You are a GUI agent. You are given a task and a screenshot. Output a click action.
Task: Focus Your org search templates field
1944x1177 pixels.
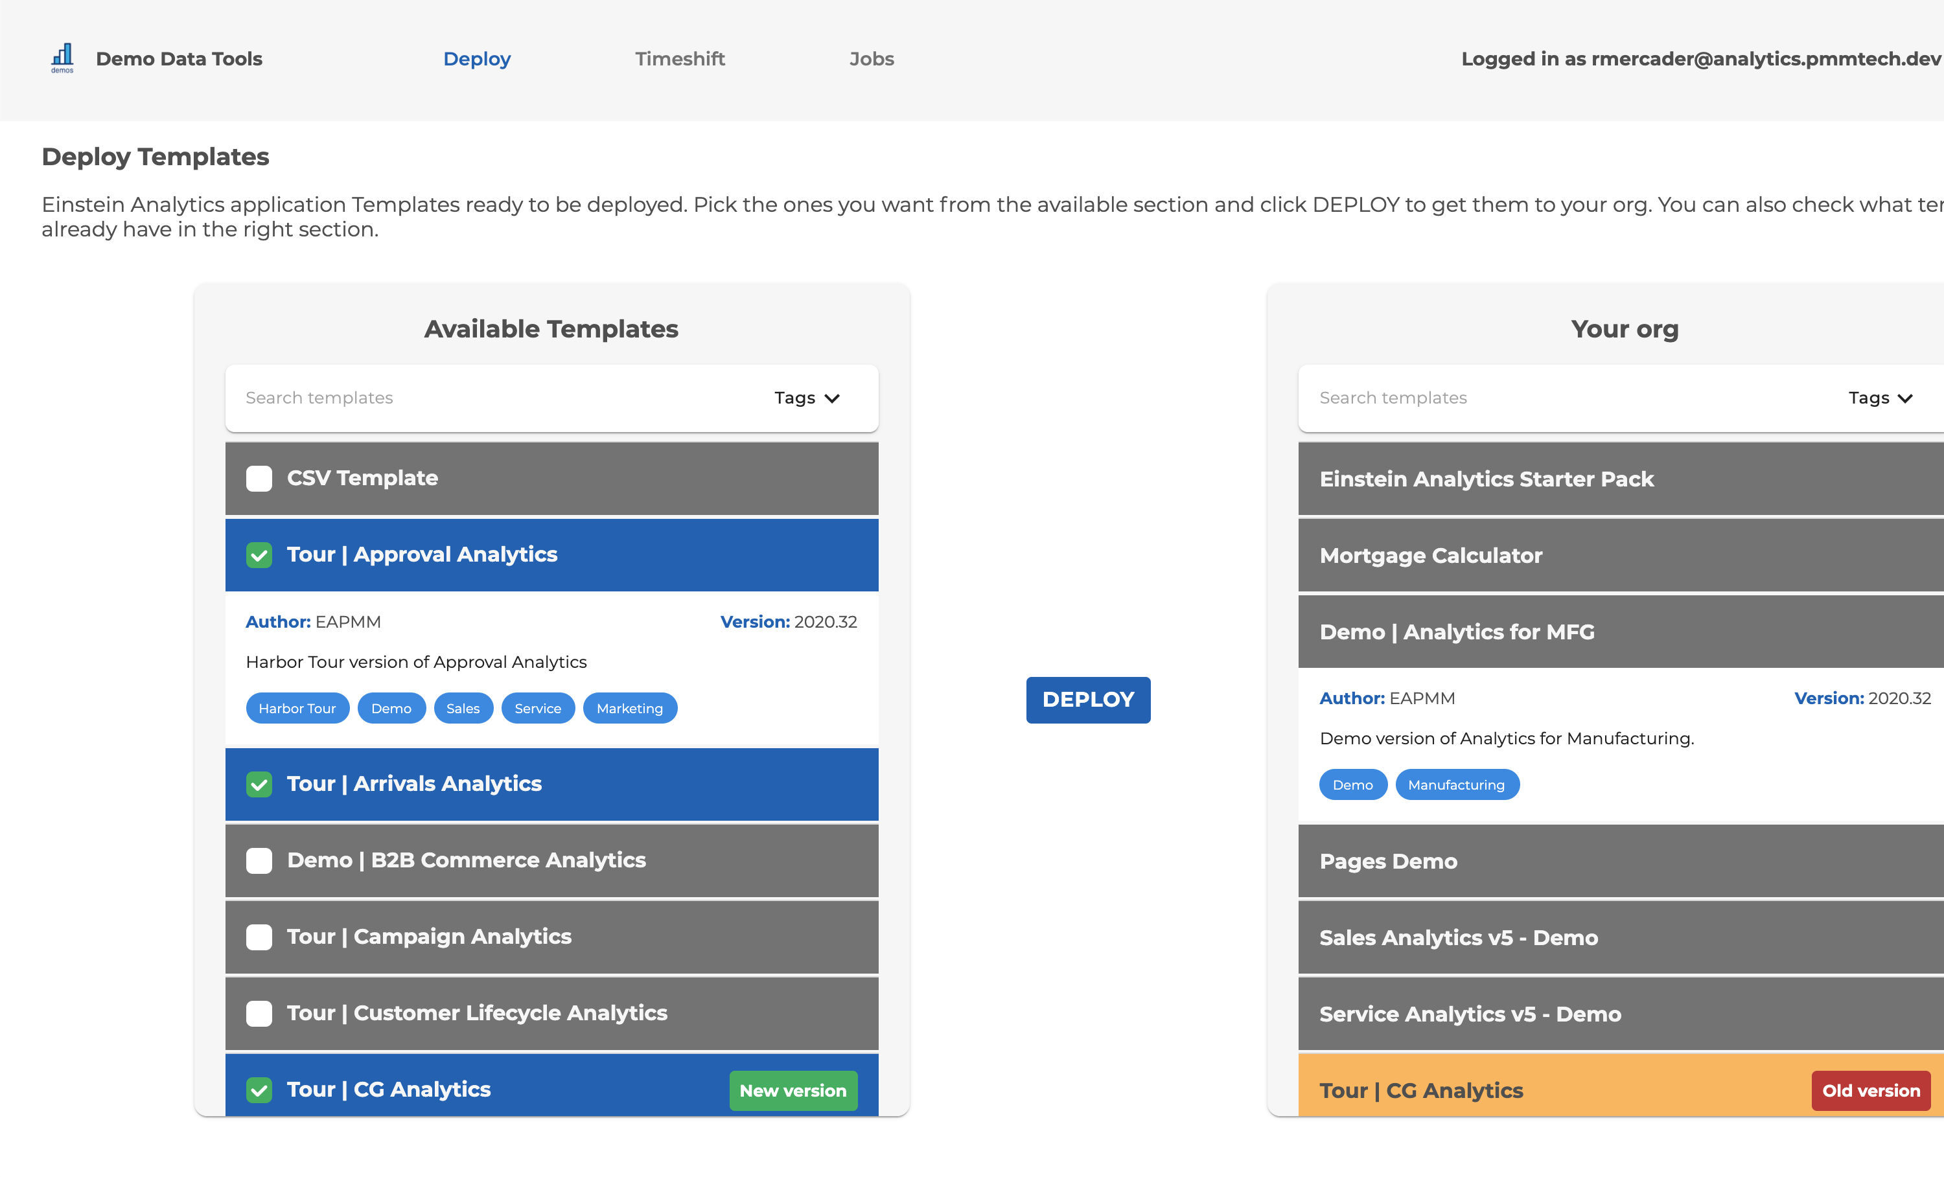point(1570,398)
